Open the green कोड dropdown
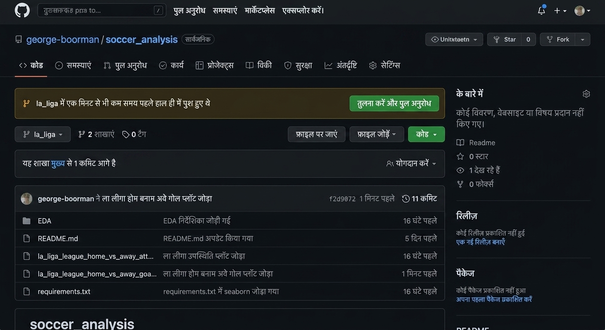The height and width of the screenshot is (330, 605). pos(426,134)
